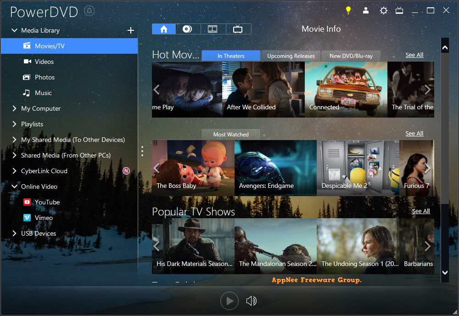The height and width of the screenshot is (316, 459).
Task: Click the scroll down arrow on scrollbar
Action: click(445, 272)
